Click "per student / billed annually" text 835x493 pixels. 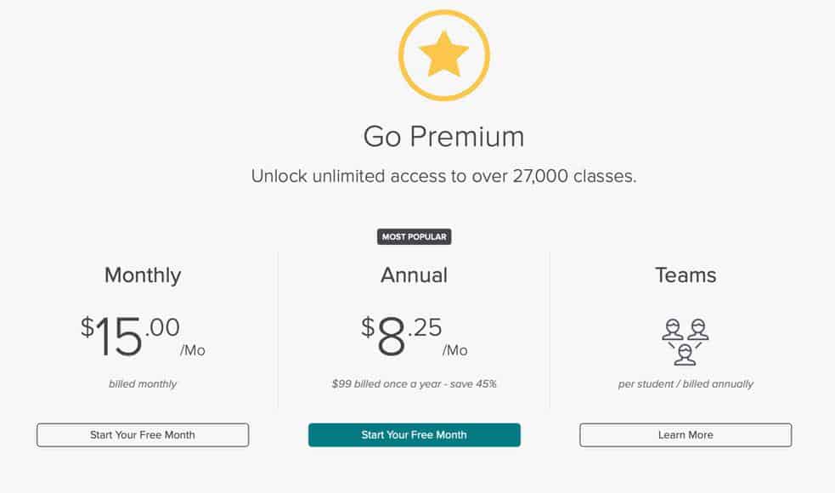point(685,384)
